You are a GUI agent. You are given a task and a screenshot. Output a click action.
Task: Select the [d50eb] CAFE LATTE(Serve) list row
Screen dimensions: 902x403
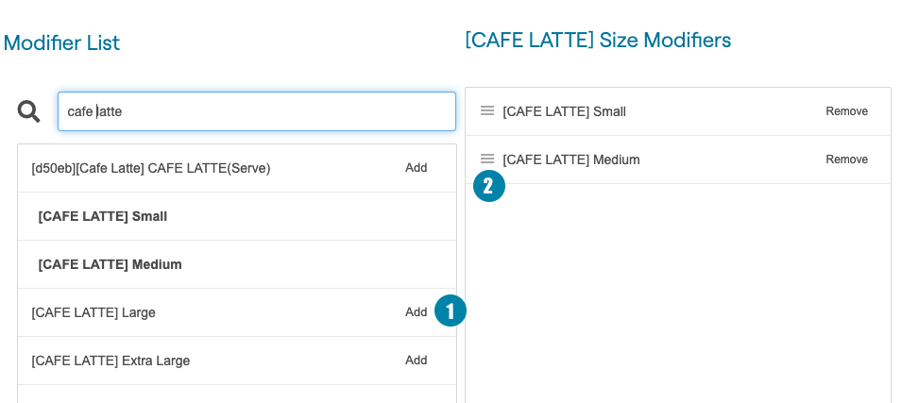(x=151, y=168)
